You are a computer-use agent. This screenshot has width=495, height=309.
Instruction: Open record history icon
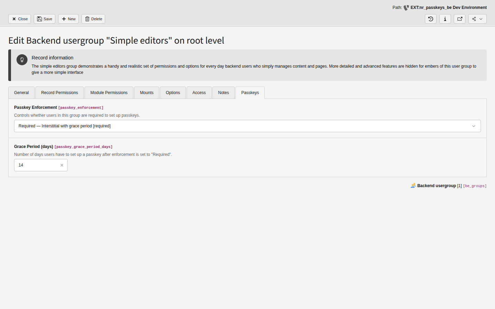(x=431, y=19)
